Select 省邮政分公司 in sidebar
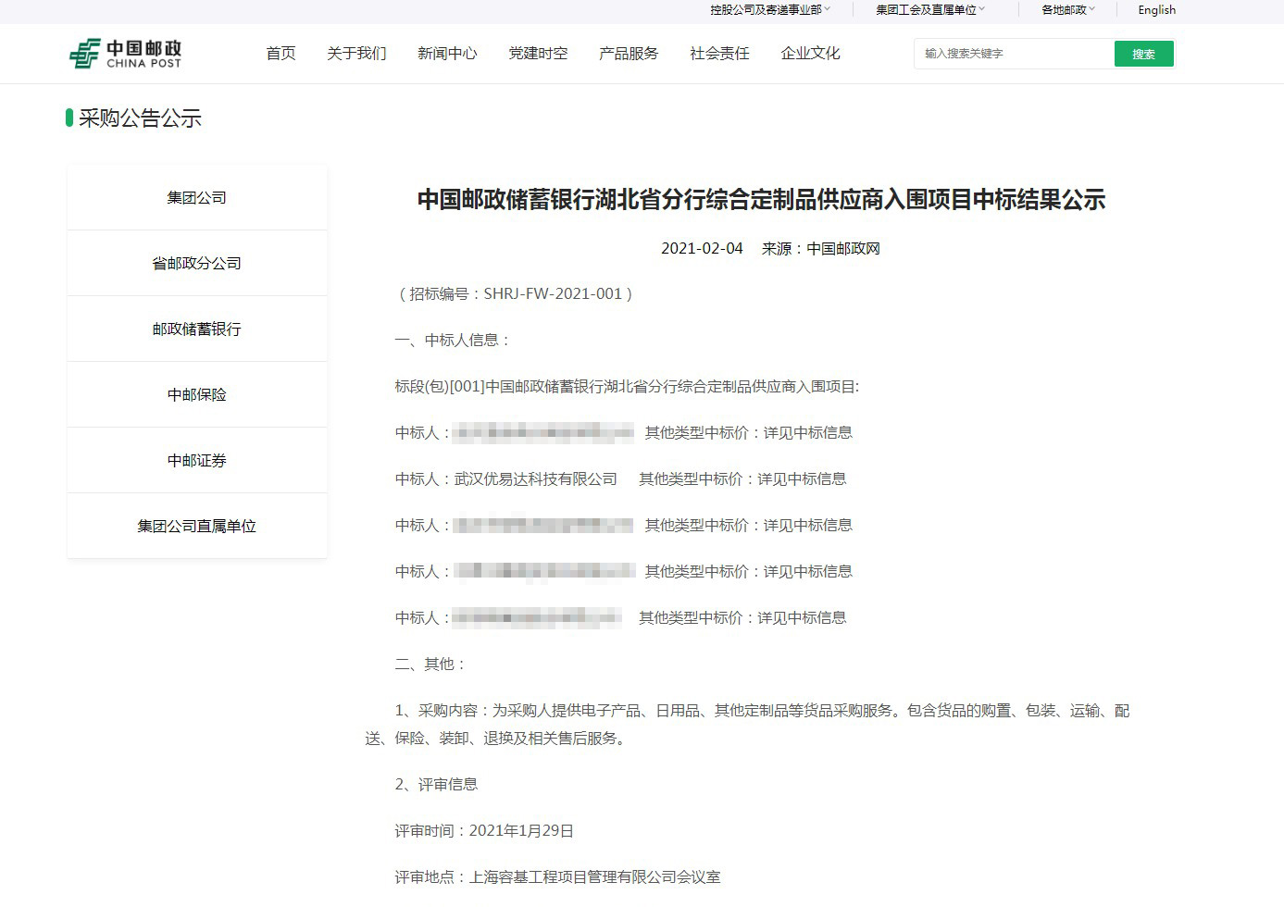This screenshot has height=907, width=1284. (197, 264)
